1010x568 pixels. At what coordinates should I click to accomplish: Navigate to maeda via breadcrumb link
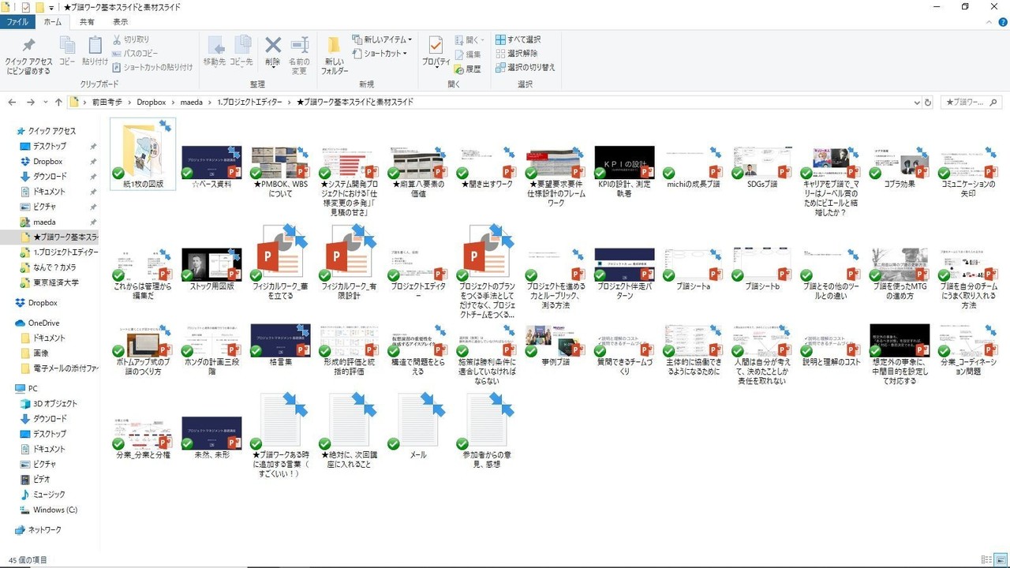[191, 102]
